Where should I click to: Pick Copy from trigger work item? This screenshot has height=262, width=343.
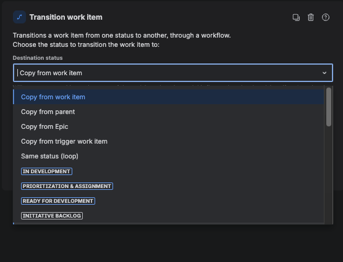tap(169, 141)
